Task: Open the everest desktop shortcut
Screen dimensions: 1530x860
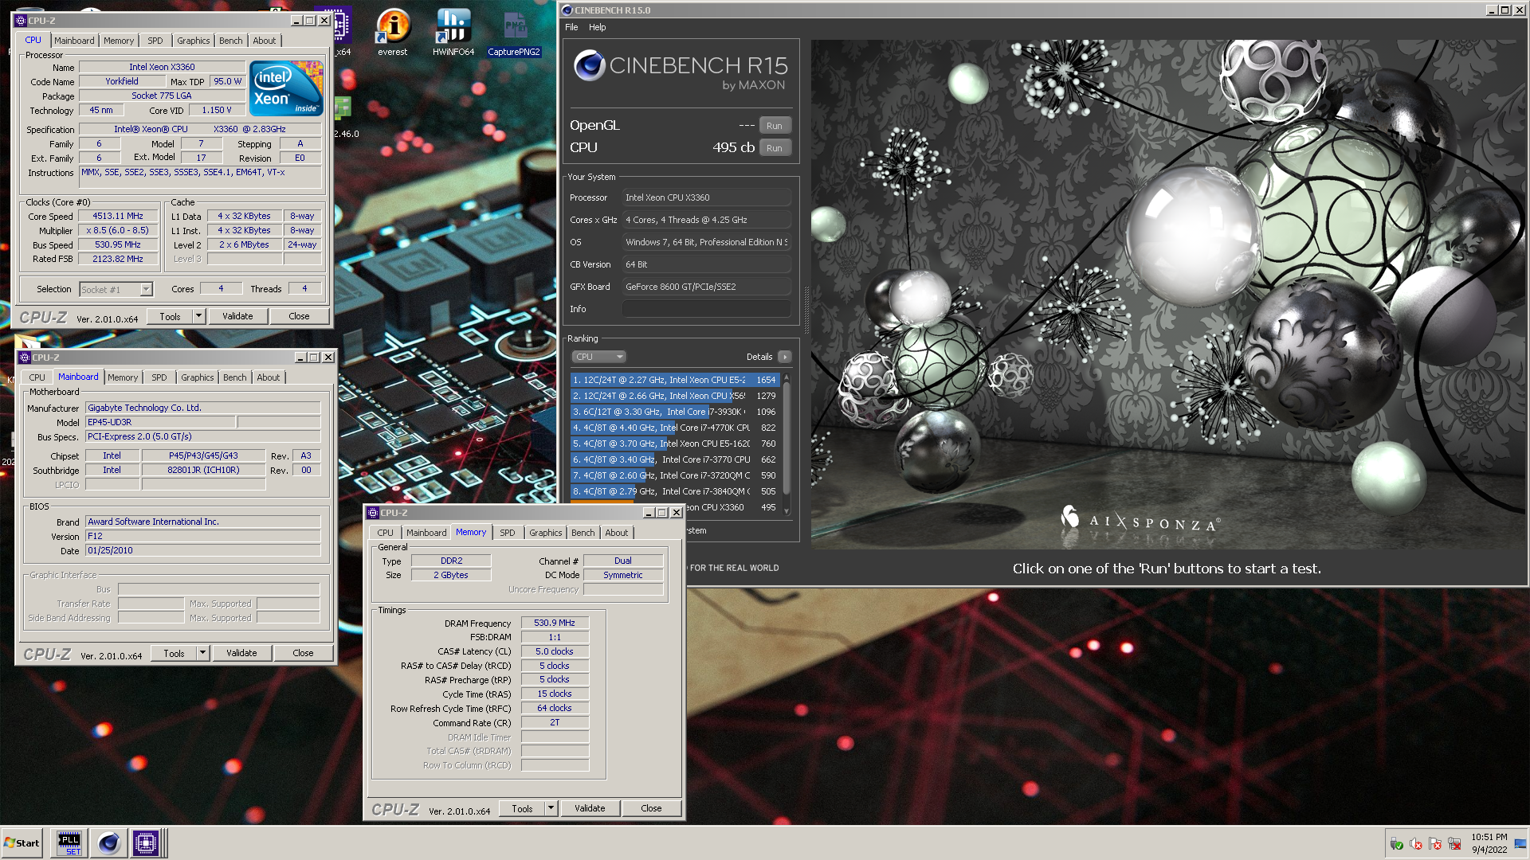Action: [393, 32]
